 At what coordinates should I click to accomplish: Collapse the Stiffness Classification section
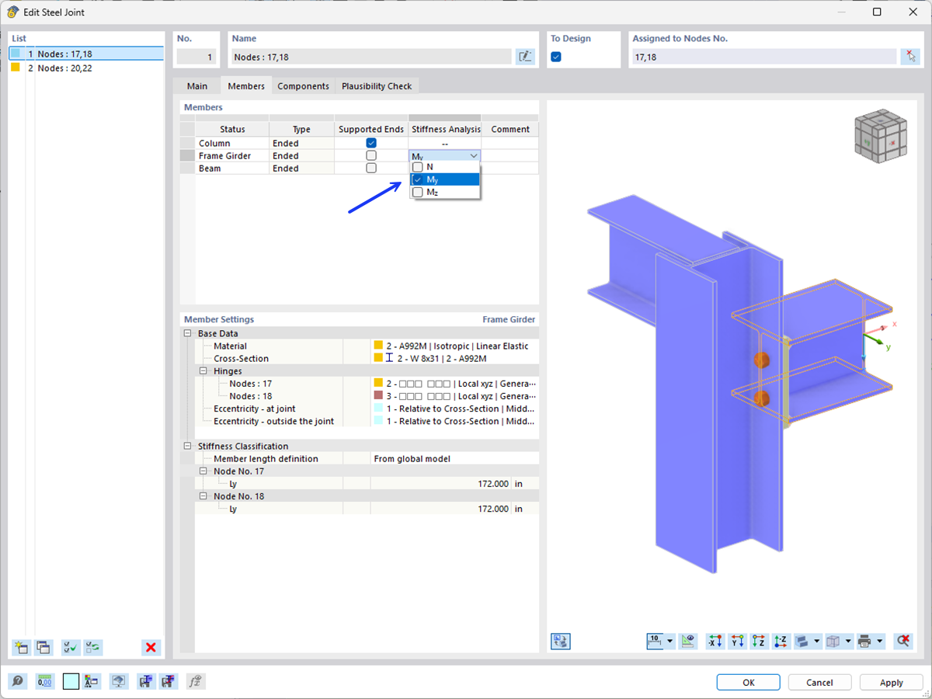pyautogui.click(x=188, y=446)
